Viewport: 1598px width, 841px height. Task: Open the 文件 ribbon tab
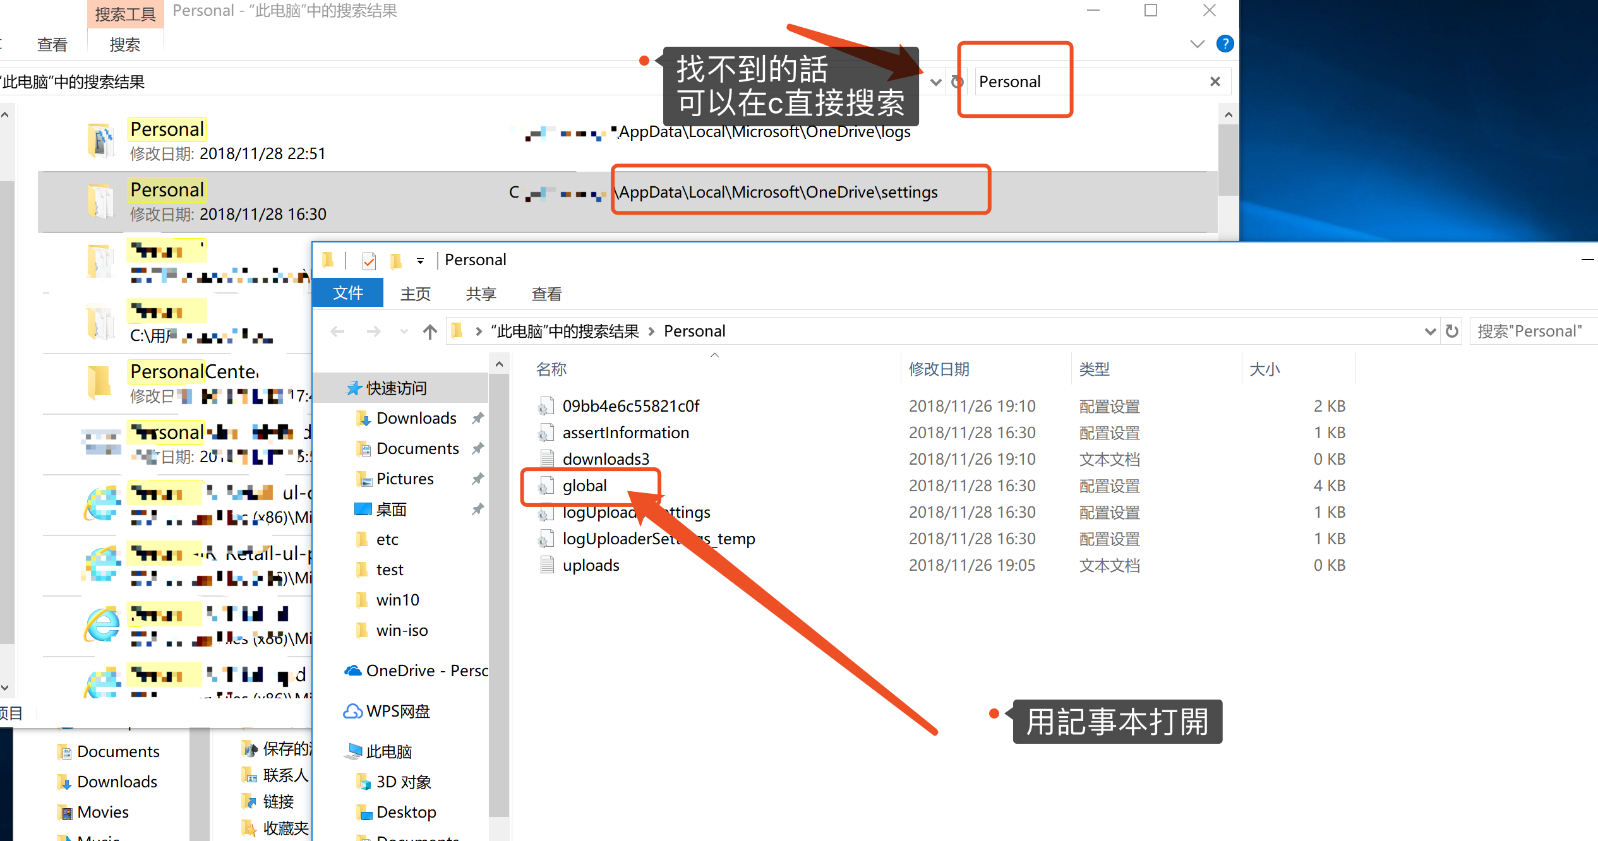(348, 294)
